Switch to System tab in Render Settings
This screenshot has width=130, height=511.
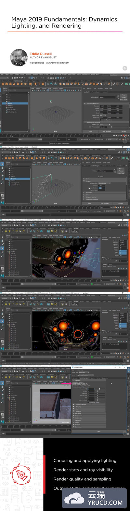point(93,378)
